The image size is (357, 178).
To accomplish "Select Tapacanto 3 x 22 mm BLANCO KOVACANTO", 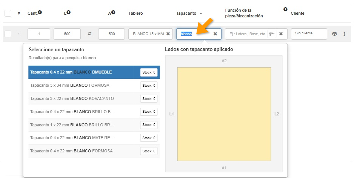I will [94, 98].
